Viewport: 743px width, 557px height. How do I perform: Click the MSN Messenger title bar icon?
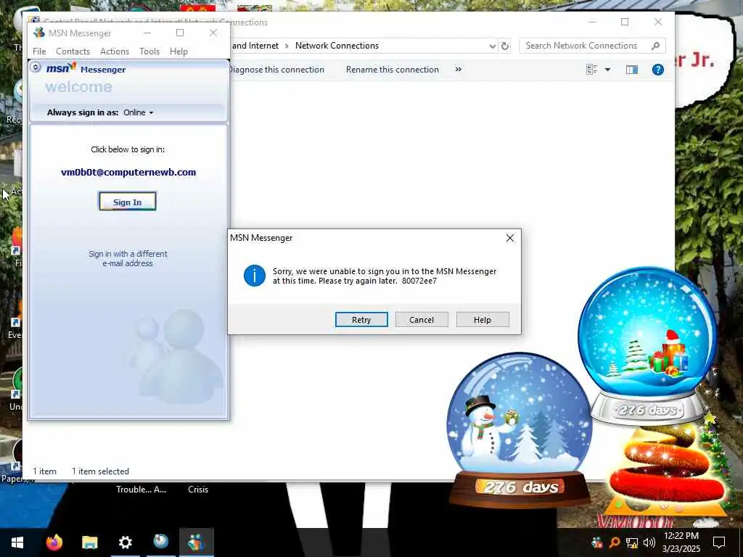click(x=39, y=33)
